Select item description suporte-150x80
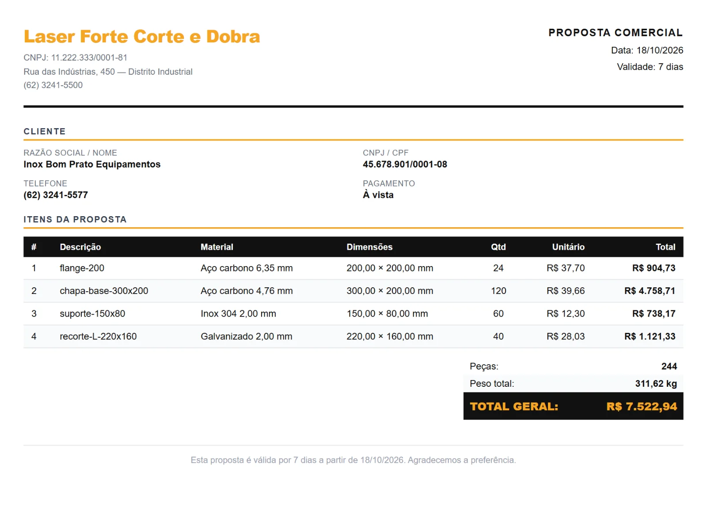 pos(92,313)
